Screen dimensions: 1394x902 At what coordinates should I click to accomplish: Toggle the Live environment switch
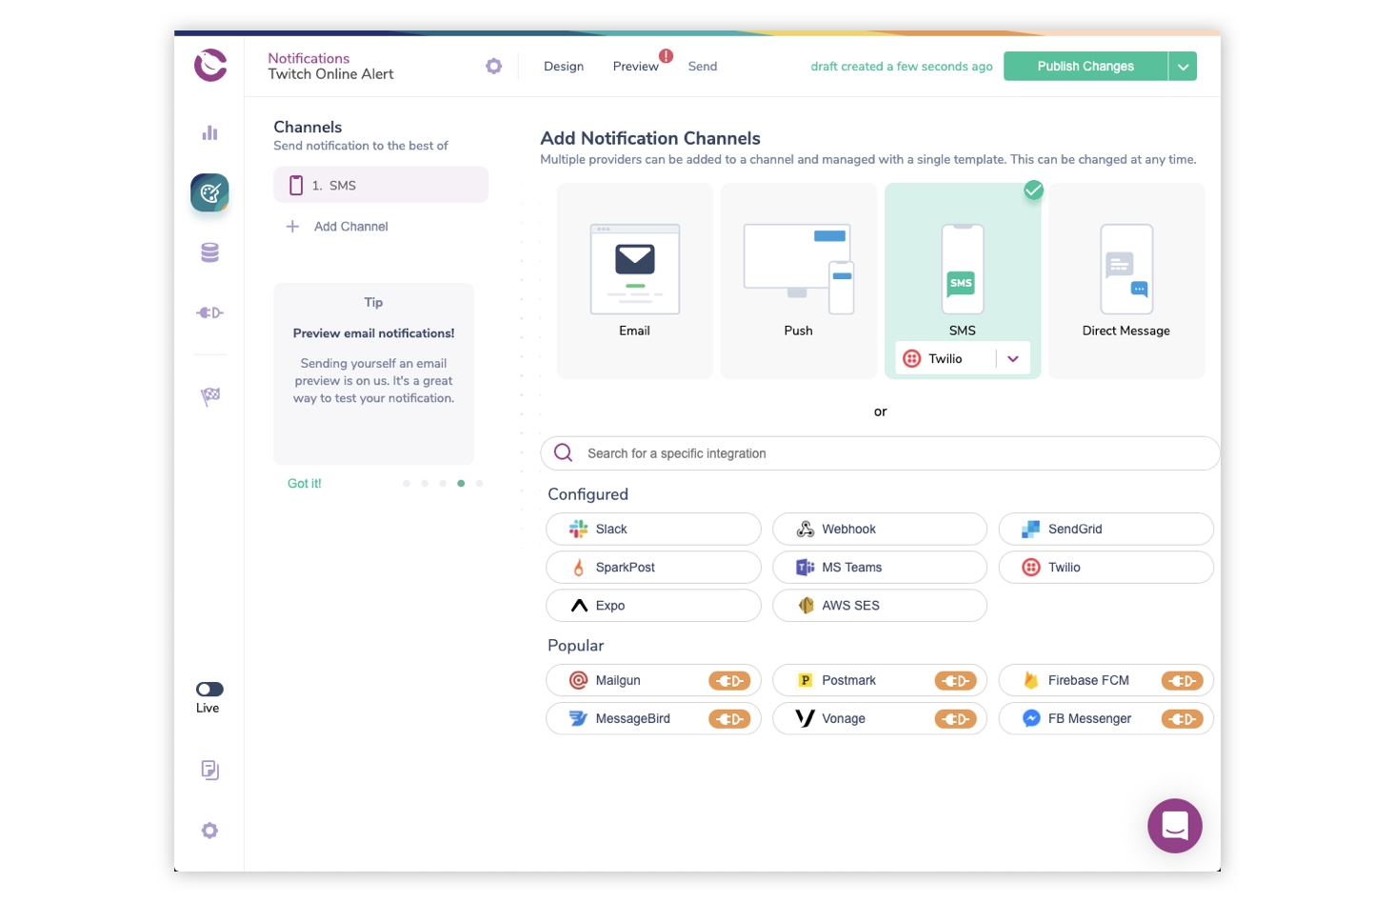click(x=209, y=689)
